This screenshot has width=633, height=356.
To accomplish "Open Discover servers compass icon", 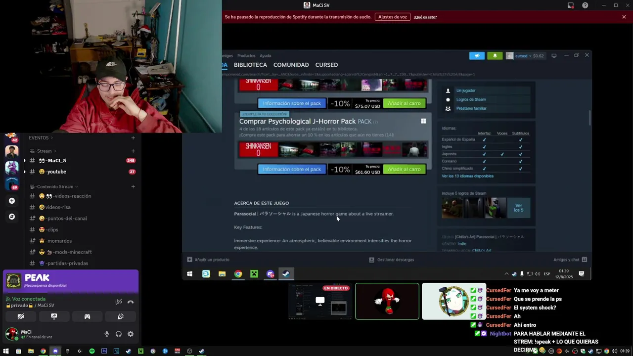I will [x=12, y=217].
